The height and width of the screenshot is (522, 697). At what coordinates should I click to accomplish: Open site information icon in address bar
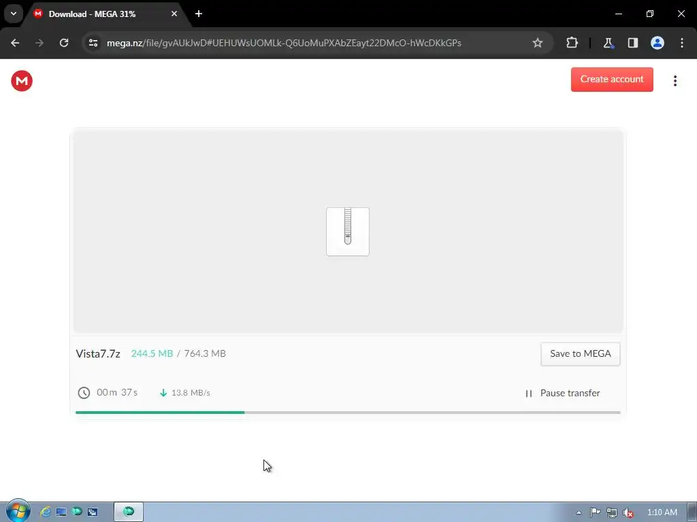(x=93, y=43)
